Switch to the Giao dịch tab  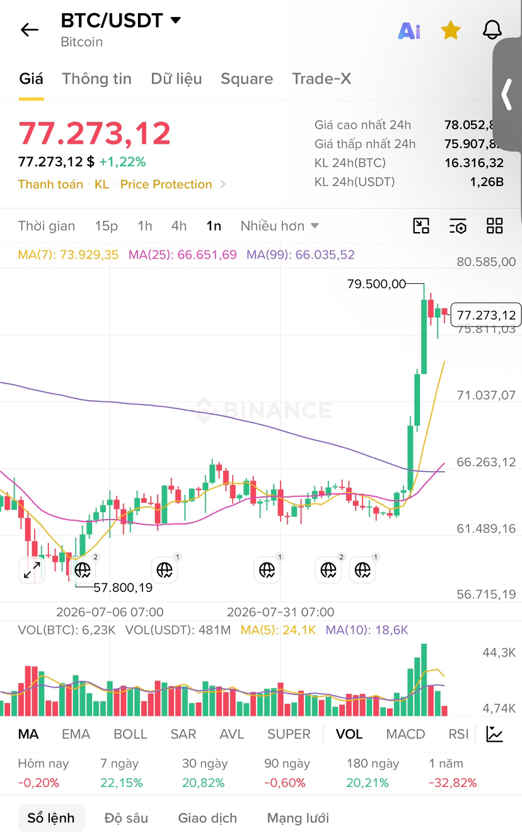[x=207, y=818]
